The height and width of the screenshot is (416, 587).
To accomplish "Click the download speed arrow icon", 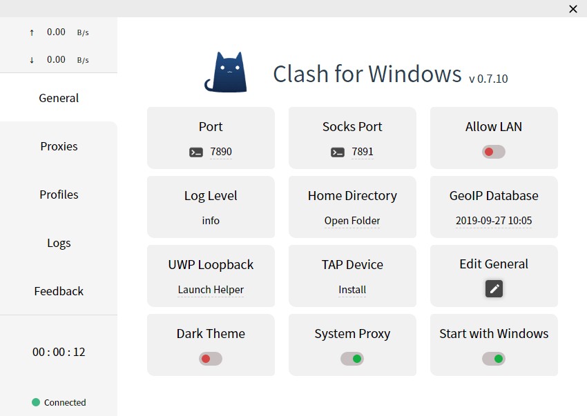I will pos(32,60).
